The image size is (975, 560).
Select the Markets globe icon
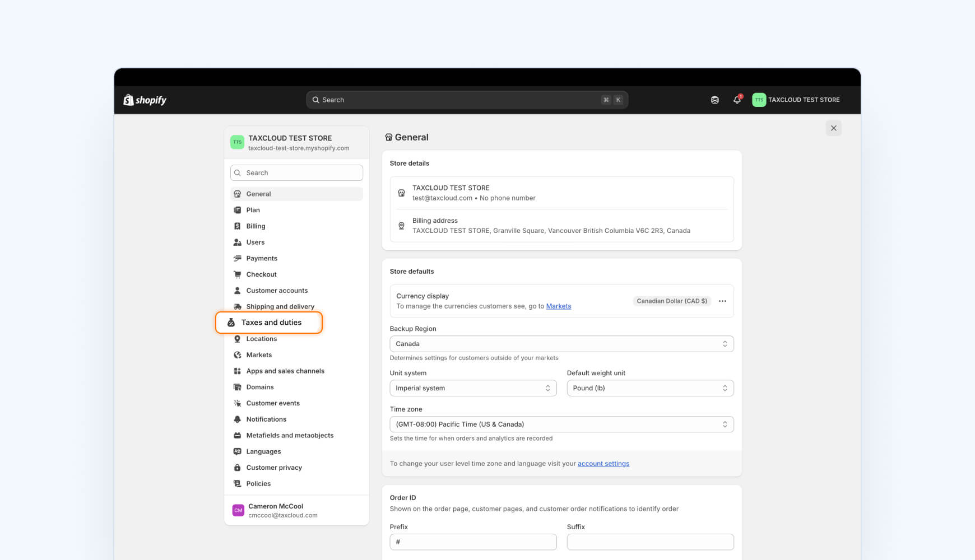(238, 354)
